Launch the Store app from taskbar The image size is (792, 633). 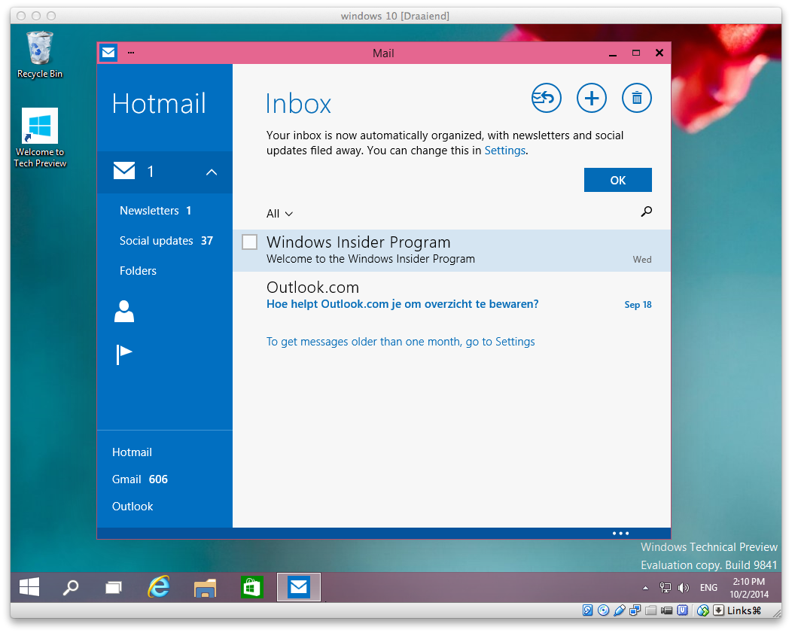click(x=251, y=587)
